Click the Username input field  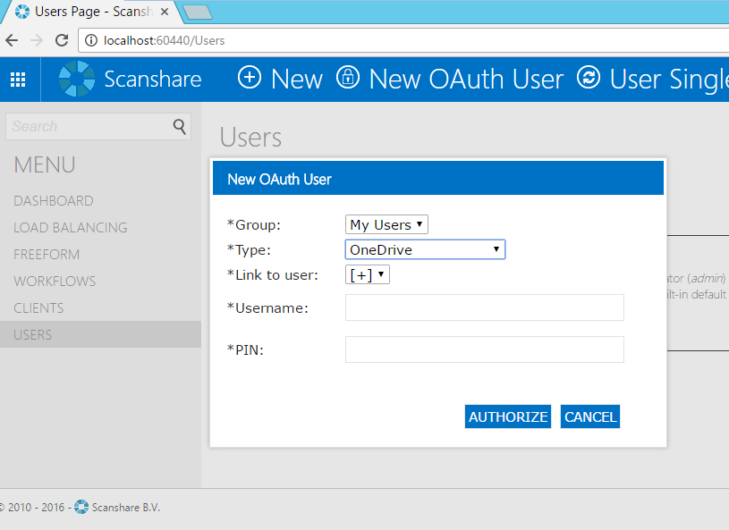485,307
